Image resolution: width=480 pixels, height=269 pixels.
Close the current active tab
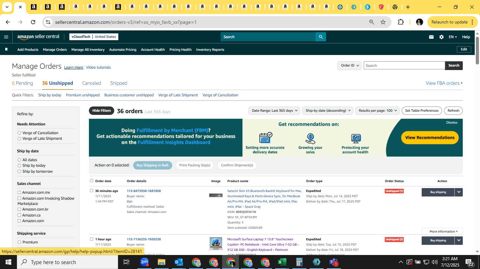coord(20,7)
